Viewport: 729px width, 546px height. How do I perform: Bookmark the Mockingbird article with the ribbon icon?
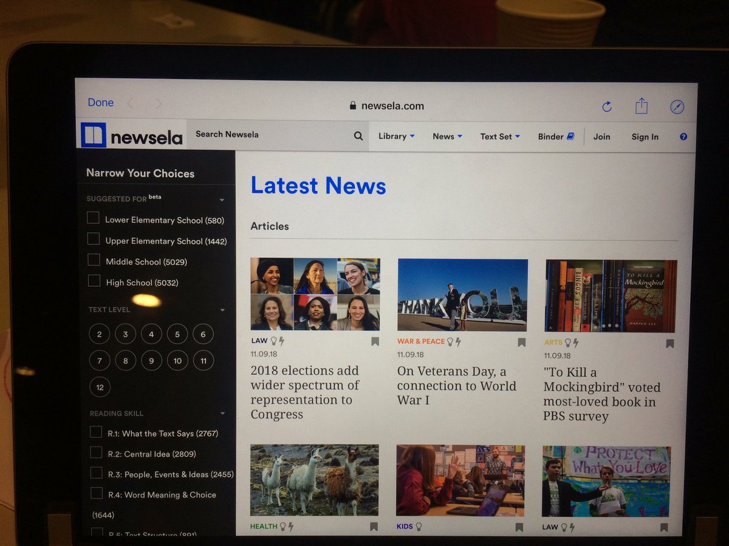pyautogui.click(x=669, y=343)
